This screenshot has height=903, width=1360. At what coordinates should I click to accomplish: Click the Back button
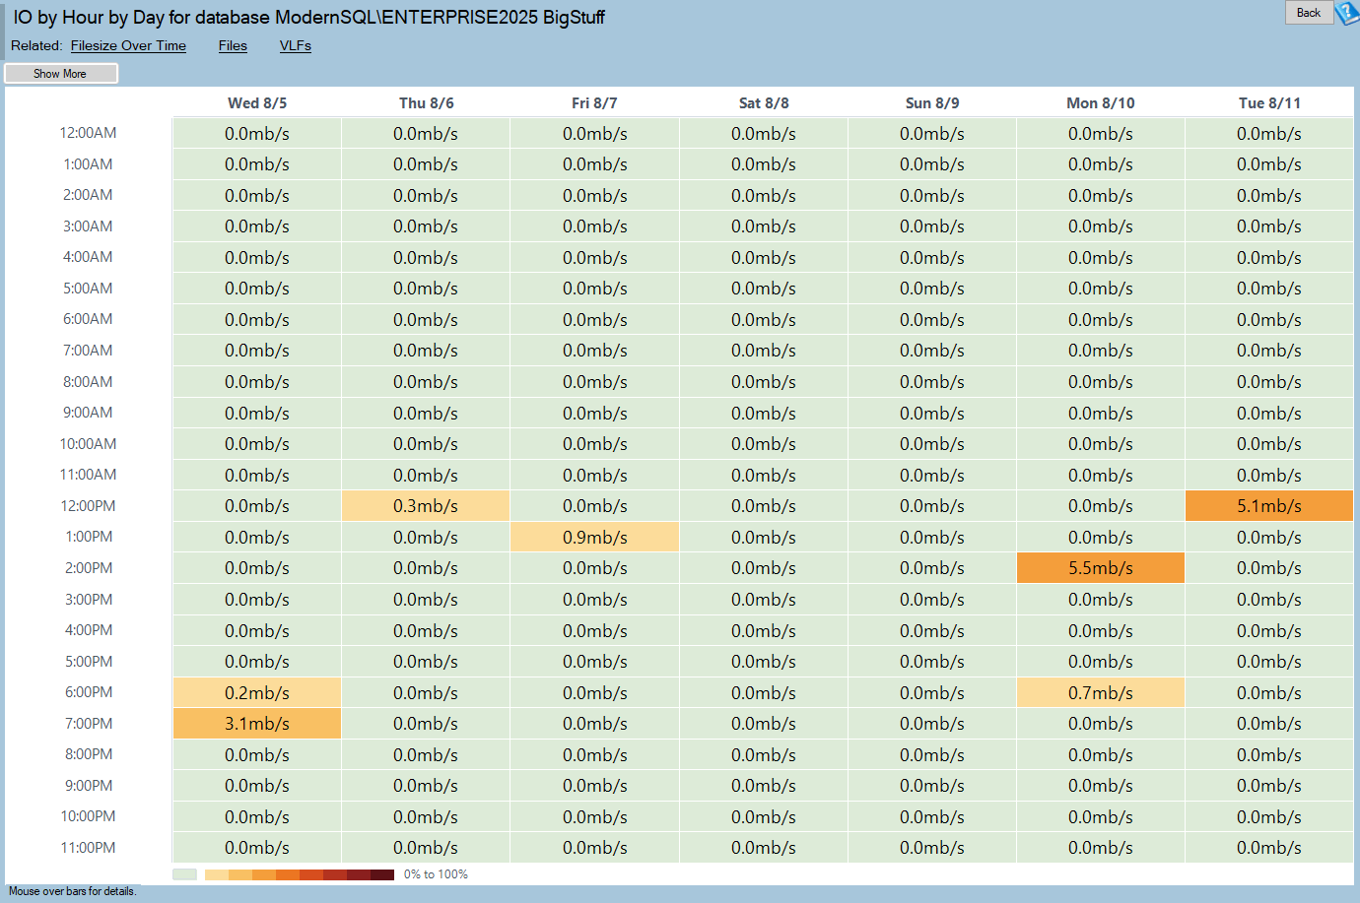1309,13
